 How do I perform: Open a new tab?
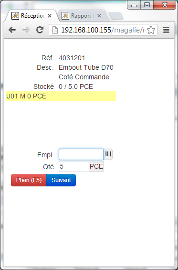[116, 16]
